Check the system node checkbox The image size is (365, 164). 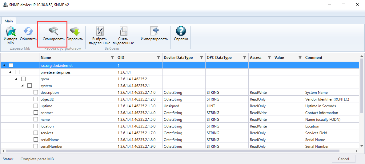tap(29, 86)
